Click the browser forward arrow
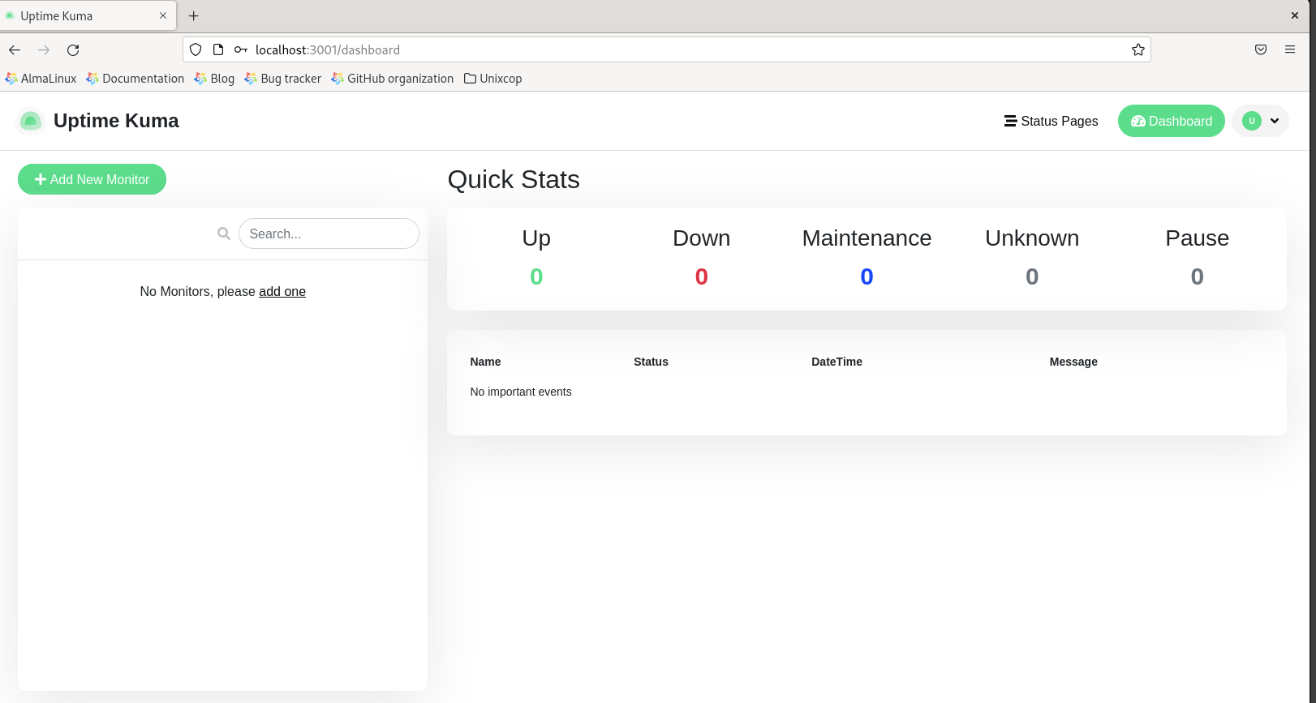The width and height of the screenshot is (1316, 703). [44, 49]
